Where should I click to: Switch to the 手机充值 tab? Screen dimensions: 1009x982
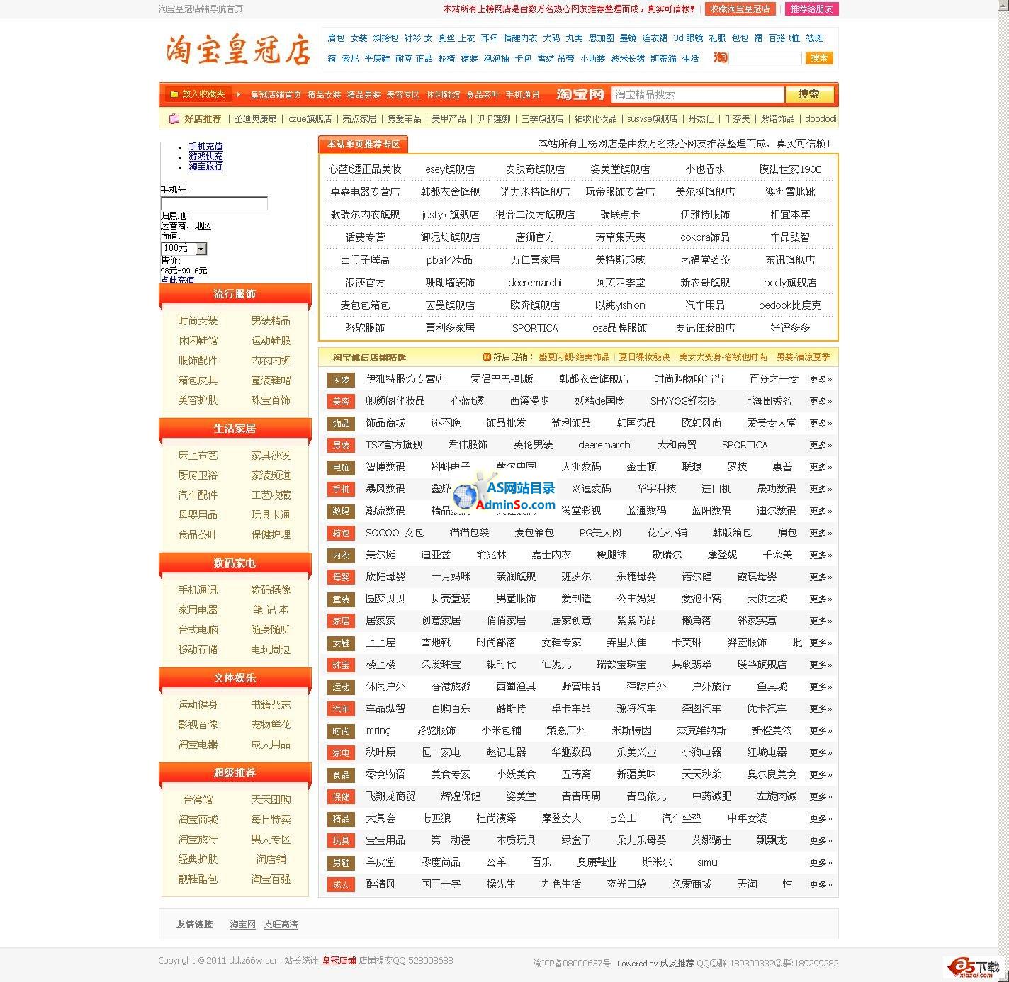click(x=205, y=147)
